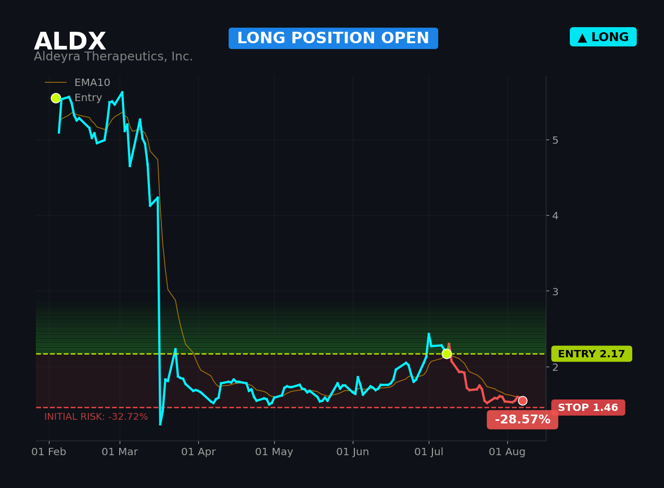Click the y-axis value 3
The image size is (664, 488).
555,292
